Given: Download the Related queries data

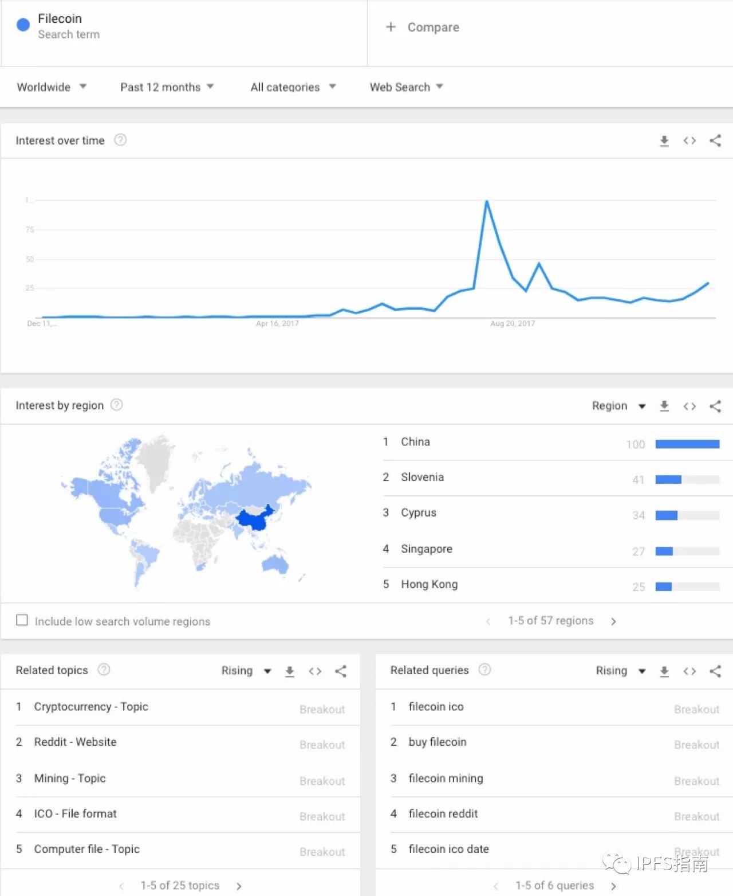Looking at the screenshot, I should 664,671.
